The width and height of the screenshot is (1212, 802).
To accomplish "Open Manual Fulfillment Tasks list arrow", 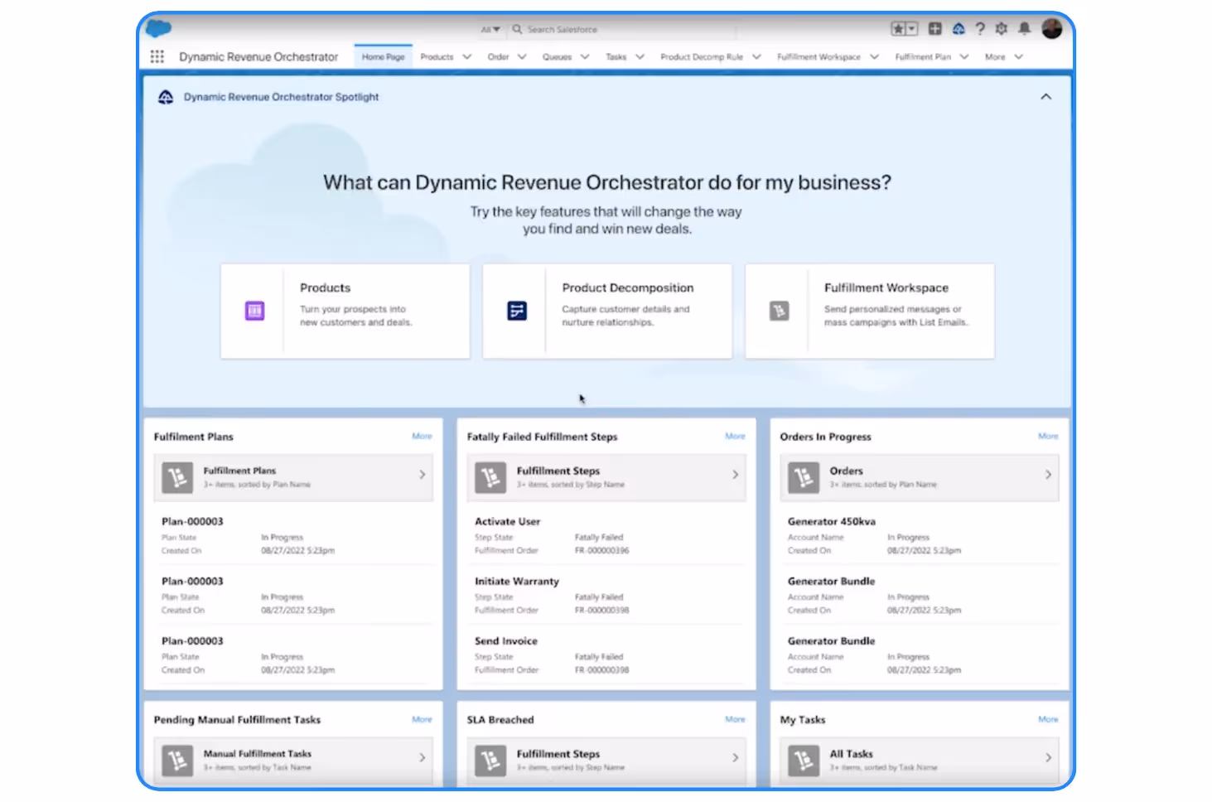I will (x=422, y=758).
